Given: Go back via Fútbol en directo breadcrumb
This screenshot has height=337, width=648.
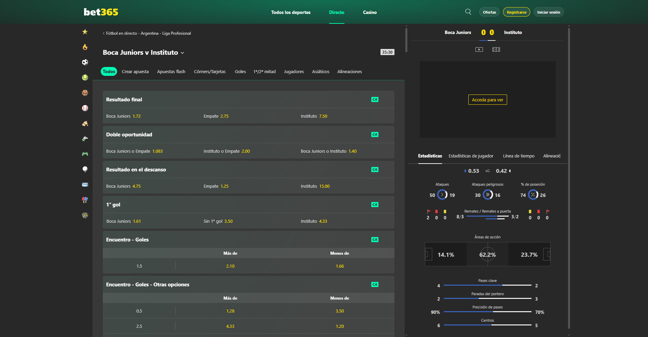Looking at the screenshot, I should click(147, 33).
